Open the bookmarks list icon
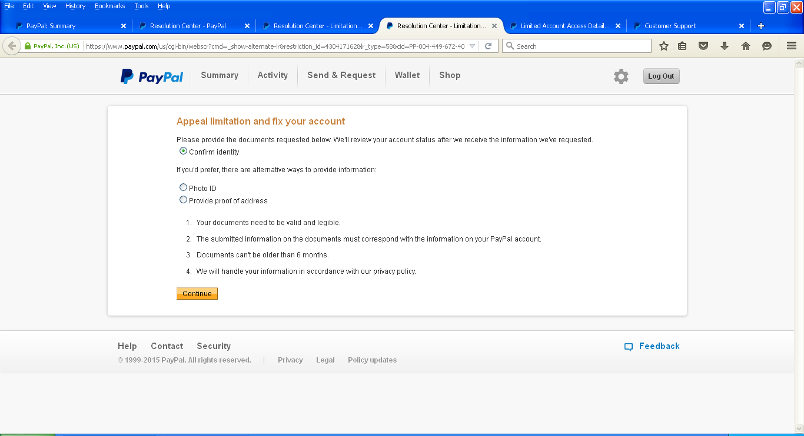This screenshot has width=804, height=436. click(x=682, y=46)
